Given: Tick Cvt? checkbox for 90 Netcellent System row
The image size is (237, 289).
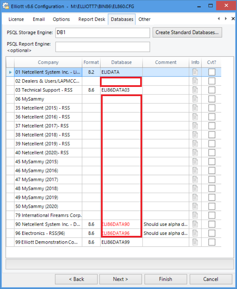Looking at the screenshot, I should (x=212, y=224).
